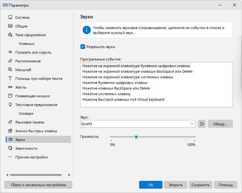This screenshot has height=193, width=242.
Task: Go to Помощь при наборе текста
Action: point(38,79)
